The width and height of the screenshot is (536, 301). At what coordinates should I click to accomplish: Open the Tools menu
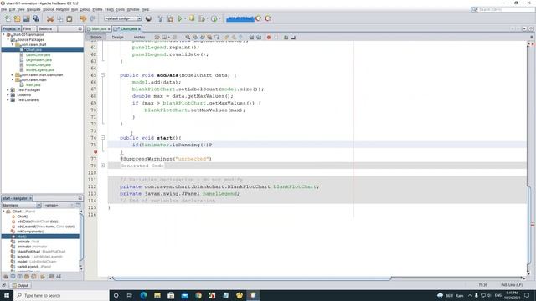tap(121, 9)
